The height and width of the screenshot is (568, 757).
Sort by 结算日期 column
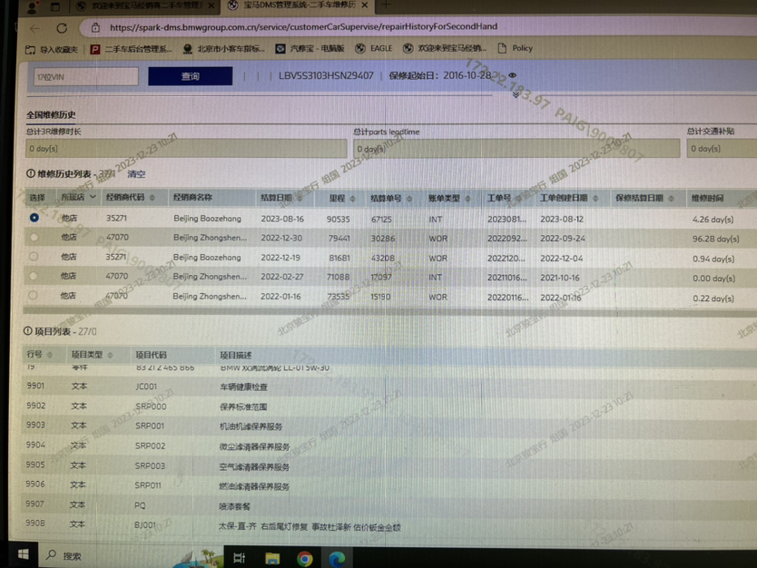tap(300, 198)
